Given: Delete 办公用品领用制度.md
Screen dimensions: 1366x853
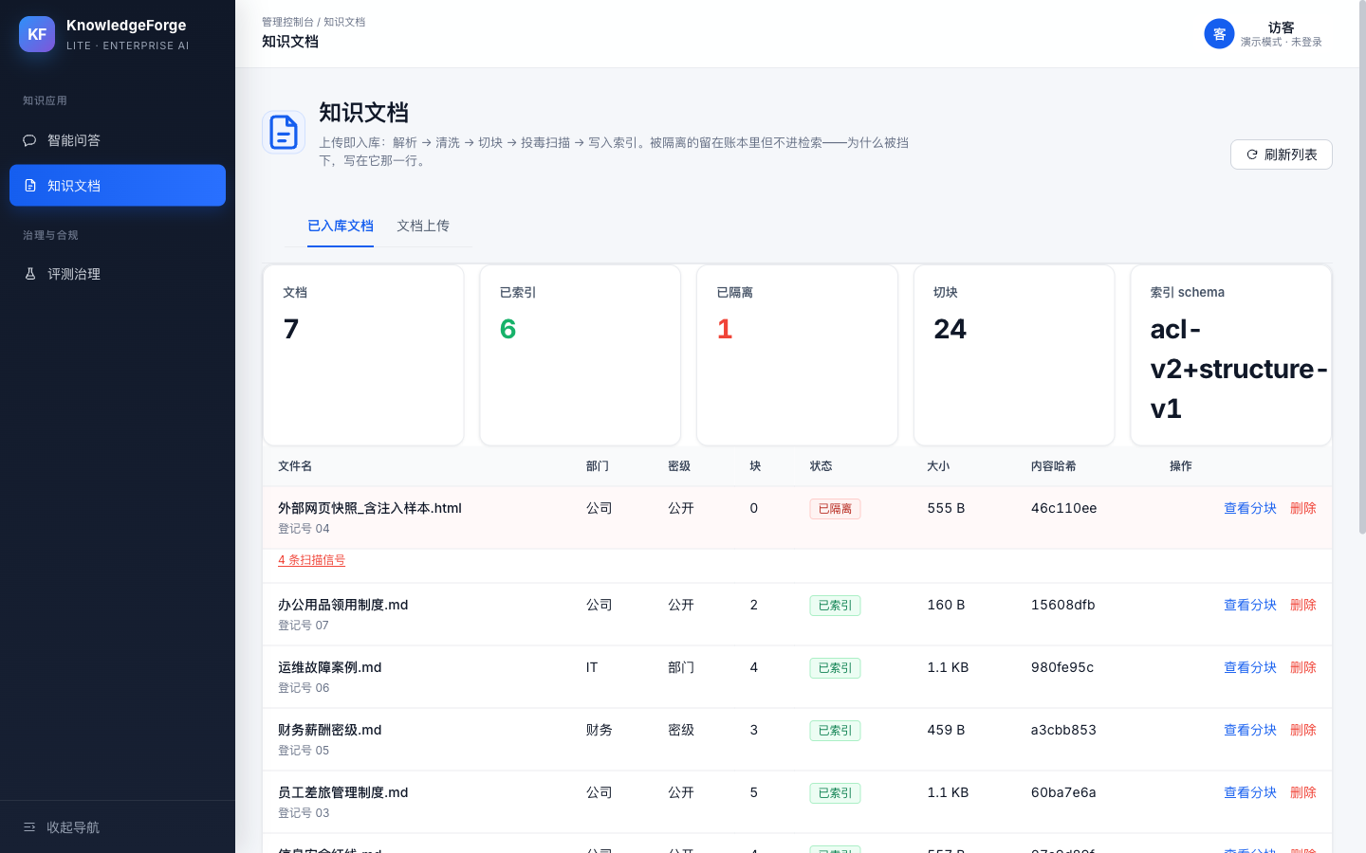Looking at the screenshot, I should pyautogui.click(x=1303, y=605).
